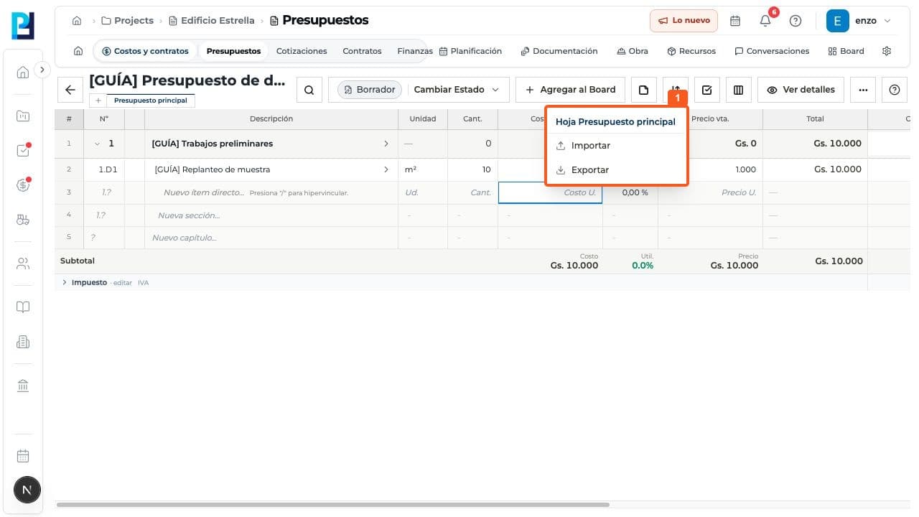Open the Cambiar Estado dropdown

[x=457, y=90]
